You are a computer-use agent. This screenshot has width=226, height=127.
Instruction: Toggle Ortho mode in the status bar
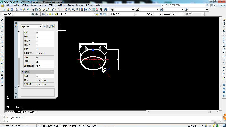50,125
